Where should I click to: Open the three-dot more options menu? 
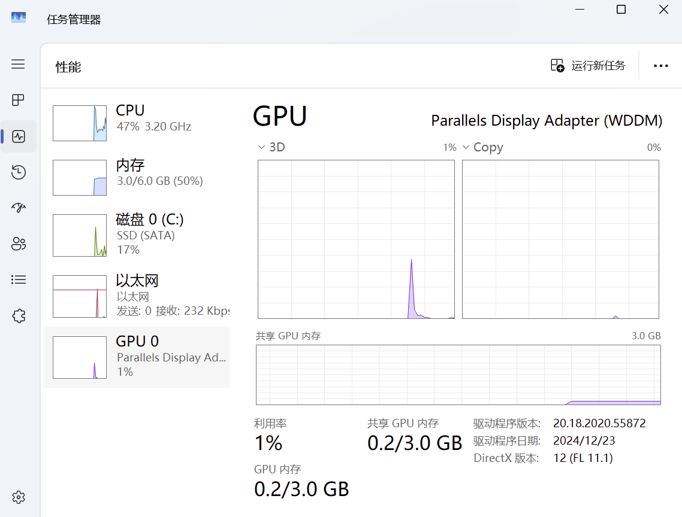[x=660, y=66]
